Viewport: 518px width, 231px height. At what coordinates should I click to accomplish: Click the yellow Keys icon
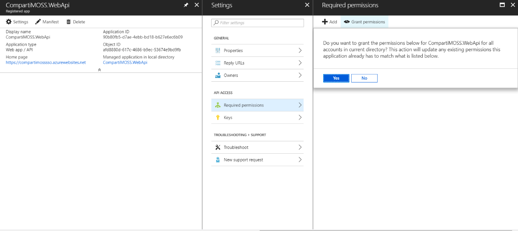click(x=218, y=118)
